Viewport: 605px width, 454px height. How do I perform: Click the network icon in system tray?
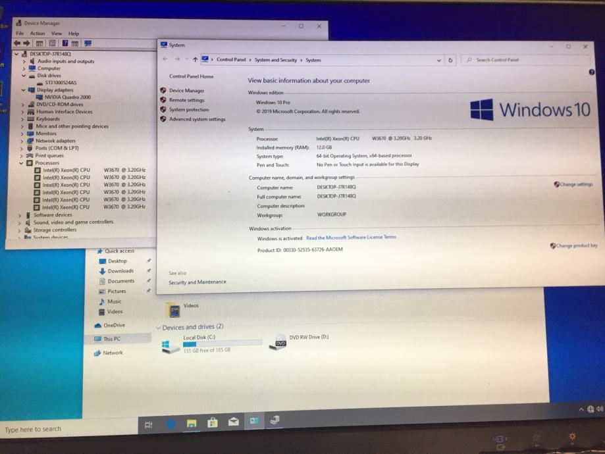point(591,409)
